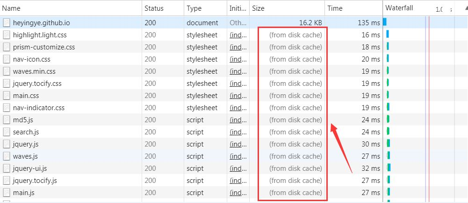
Task: Follow the initiator link for jquery.tocify.js
Action: [238, 181]
